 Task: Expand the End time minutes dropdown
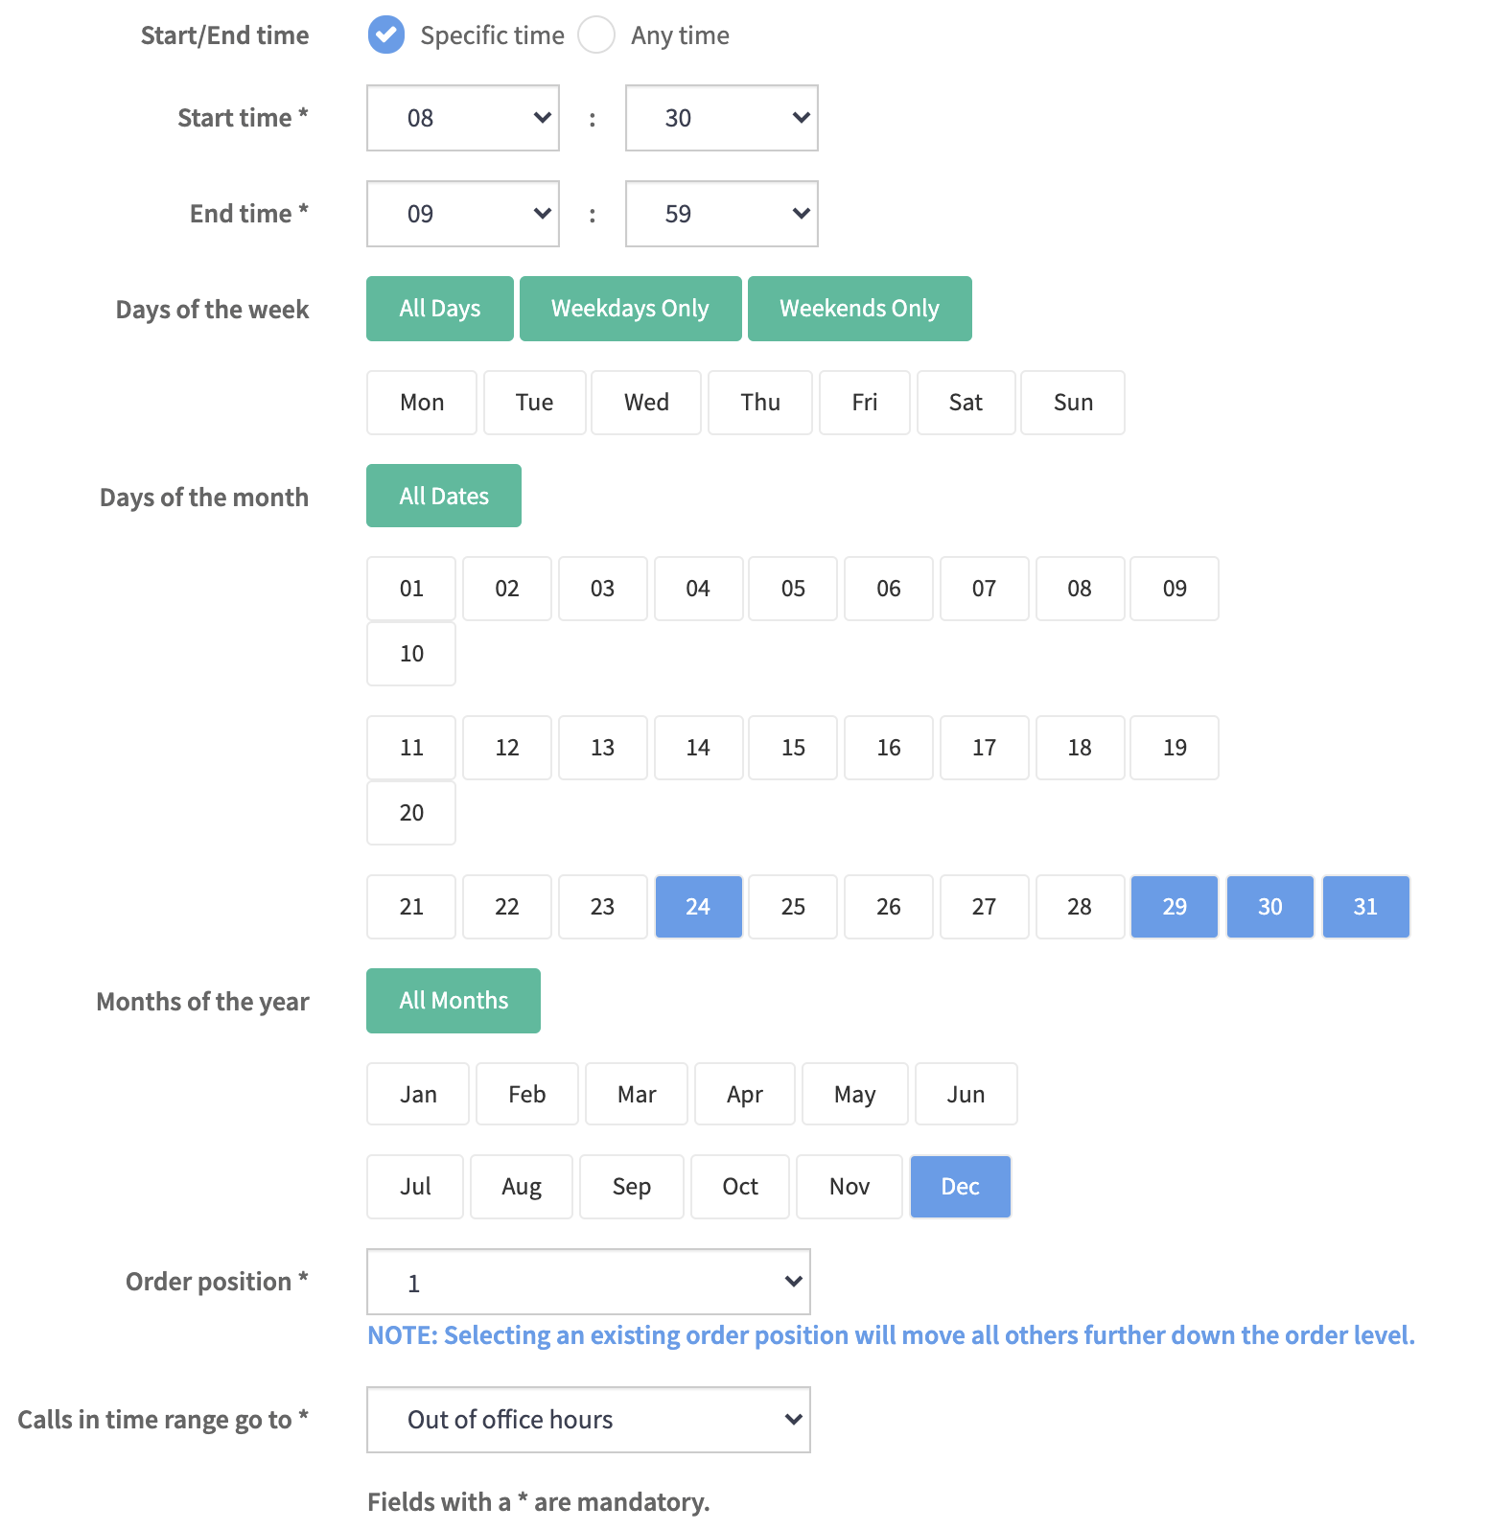721,214
